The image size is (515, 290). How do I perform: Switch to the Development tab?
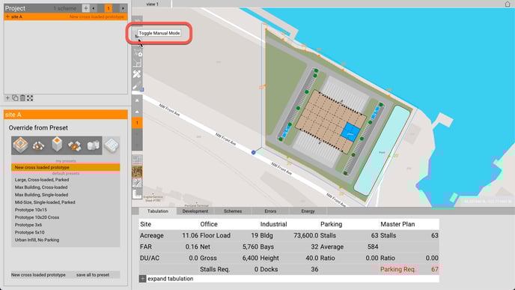195,211
